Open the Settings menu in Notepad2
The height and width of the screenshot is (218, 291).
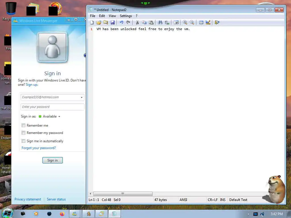(126, 16)
